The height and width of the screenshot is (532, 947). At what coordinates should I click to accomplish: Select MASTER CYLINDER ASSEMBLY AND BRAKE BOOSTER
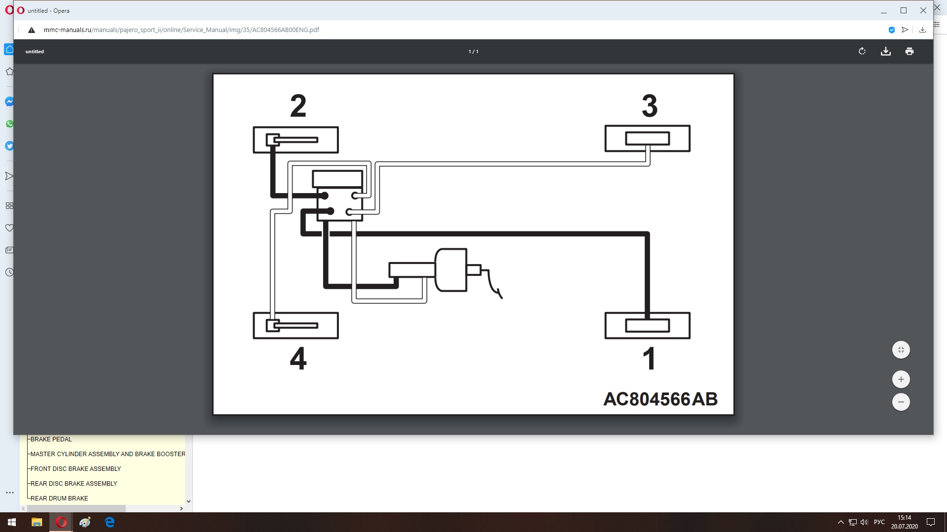coord(108,454)
